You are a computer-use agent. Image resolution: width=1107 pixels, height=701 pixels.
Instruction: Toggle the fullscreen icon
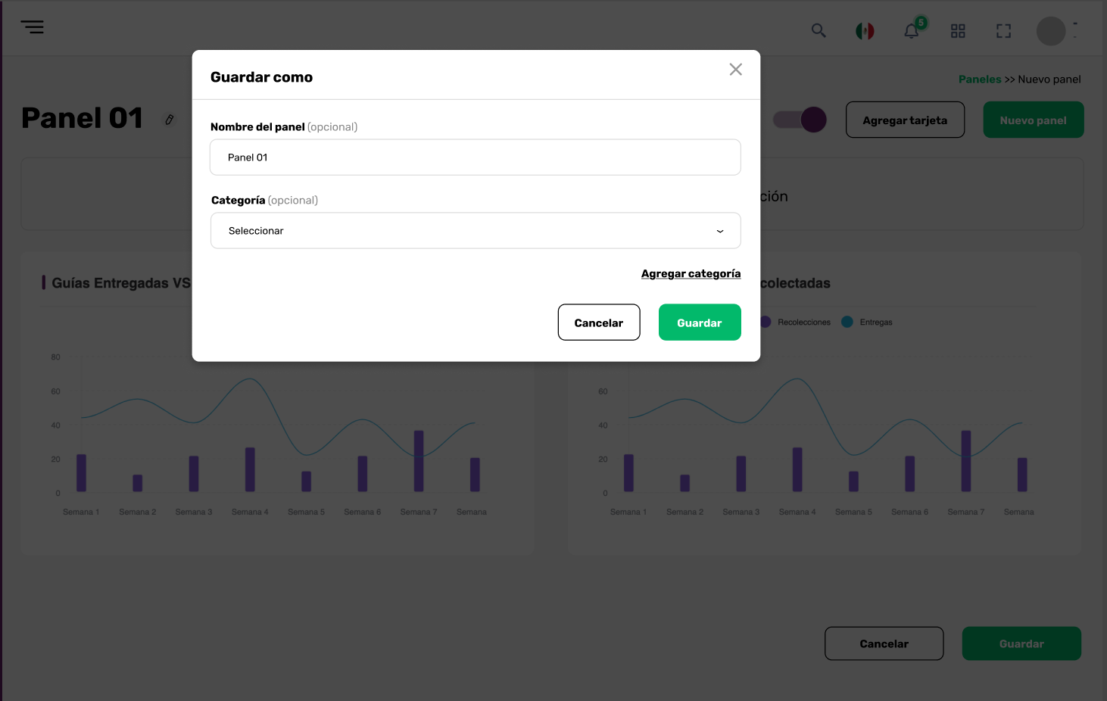(x=1003, y=31)
